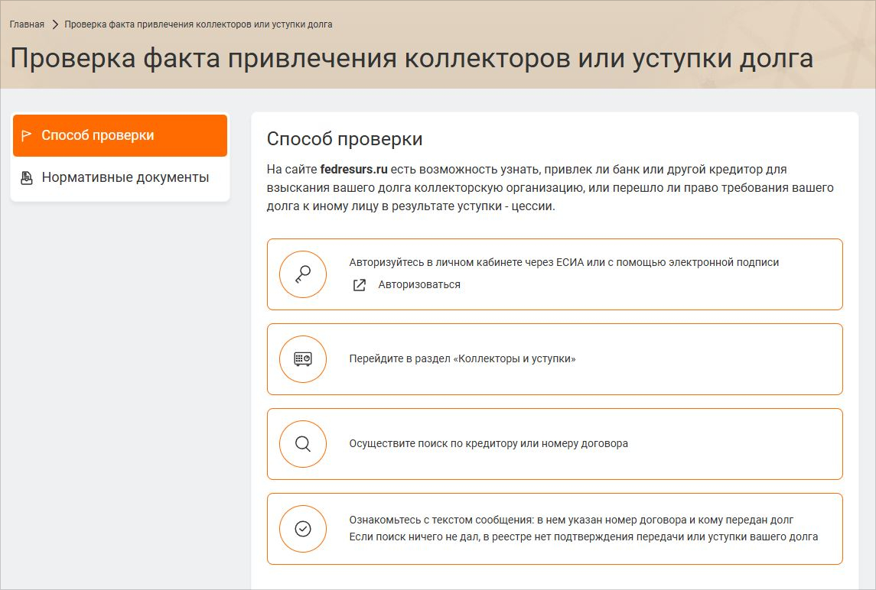Image resolution: width=876 pixels, height=590 pixels.
Task: Follow the Авторизоваться link
Action: click(419, 285)
